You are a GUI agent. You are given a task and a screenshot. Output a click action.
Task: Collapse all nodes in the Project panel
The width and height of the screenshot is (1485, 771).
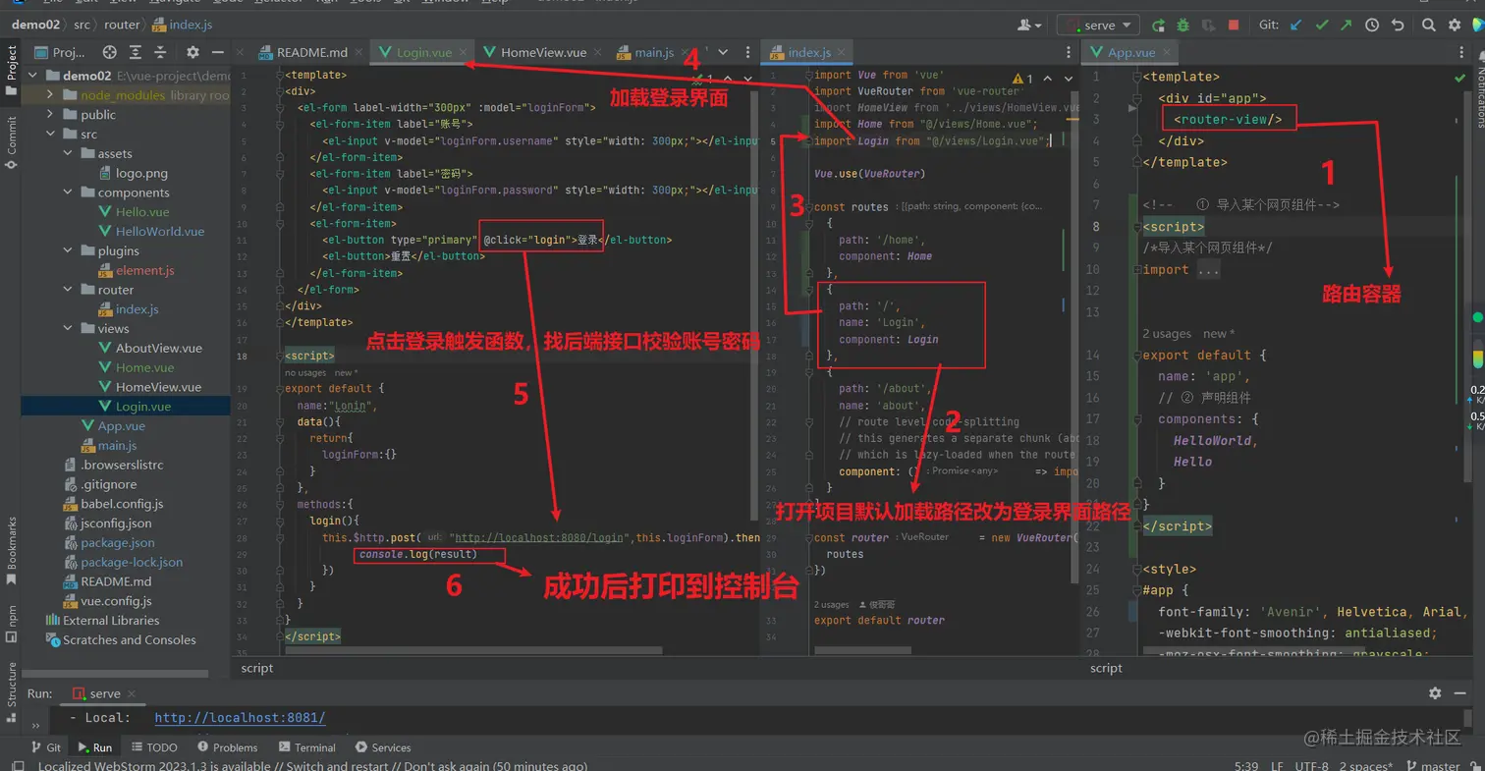(x=159, y=52)
